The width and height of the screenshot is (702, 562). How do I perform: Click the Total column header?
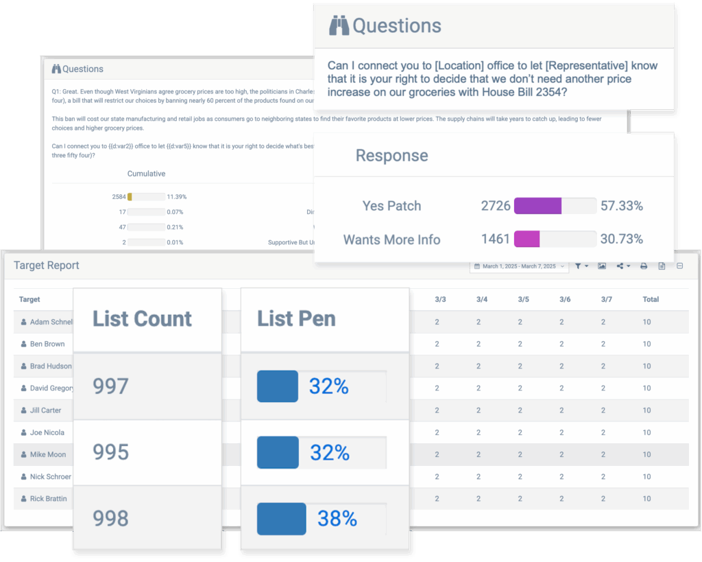coord(651,299)
